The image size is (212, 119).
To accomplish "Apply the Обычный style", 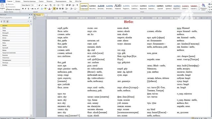I will [x=84, y=7].
